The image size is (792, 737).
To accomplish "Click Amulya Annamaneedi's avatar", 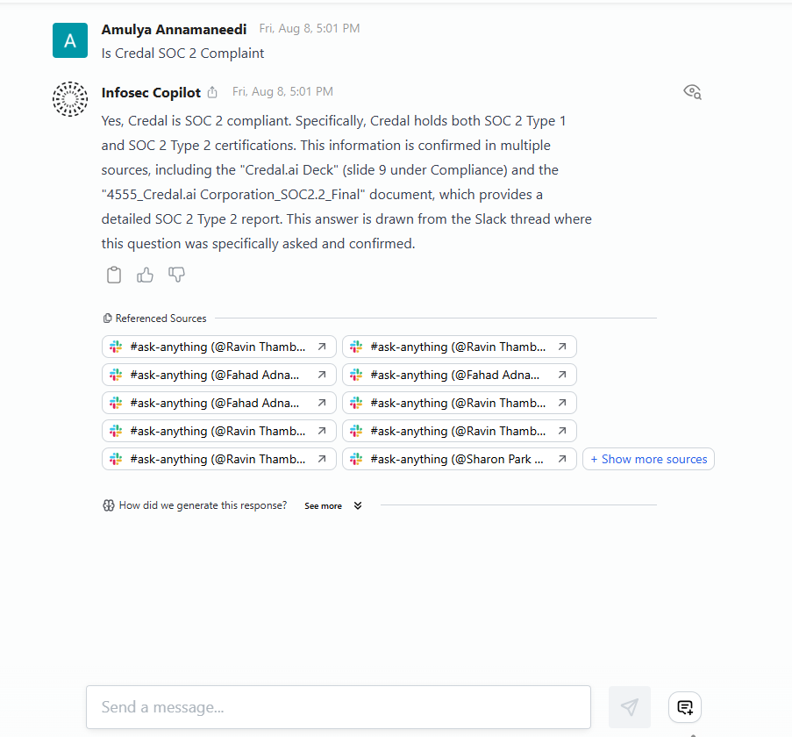I will (x=70, y=39).
